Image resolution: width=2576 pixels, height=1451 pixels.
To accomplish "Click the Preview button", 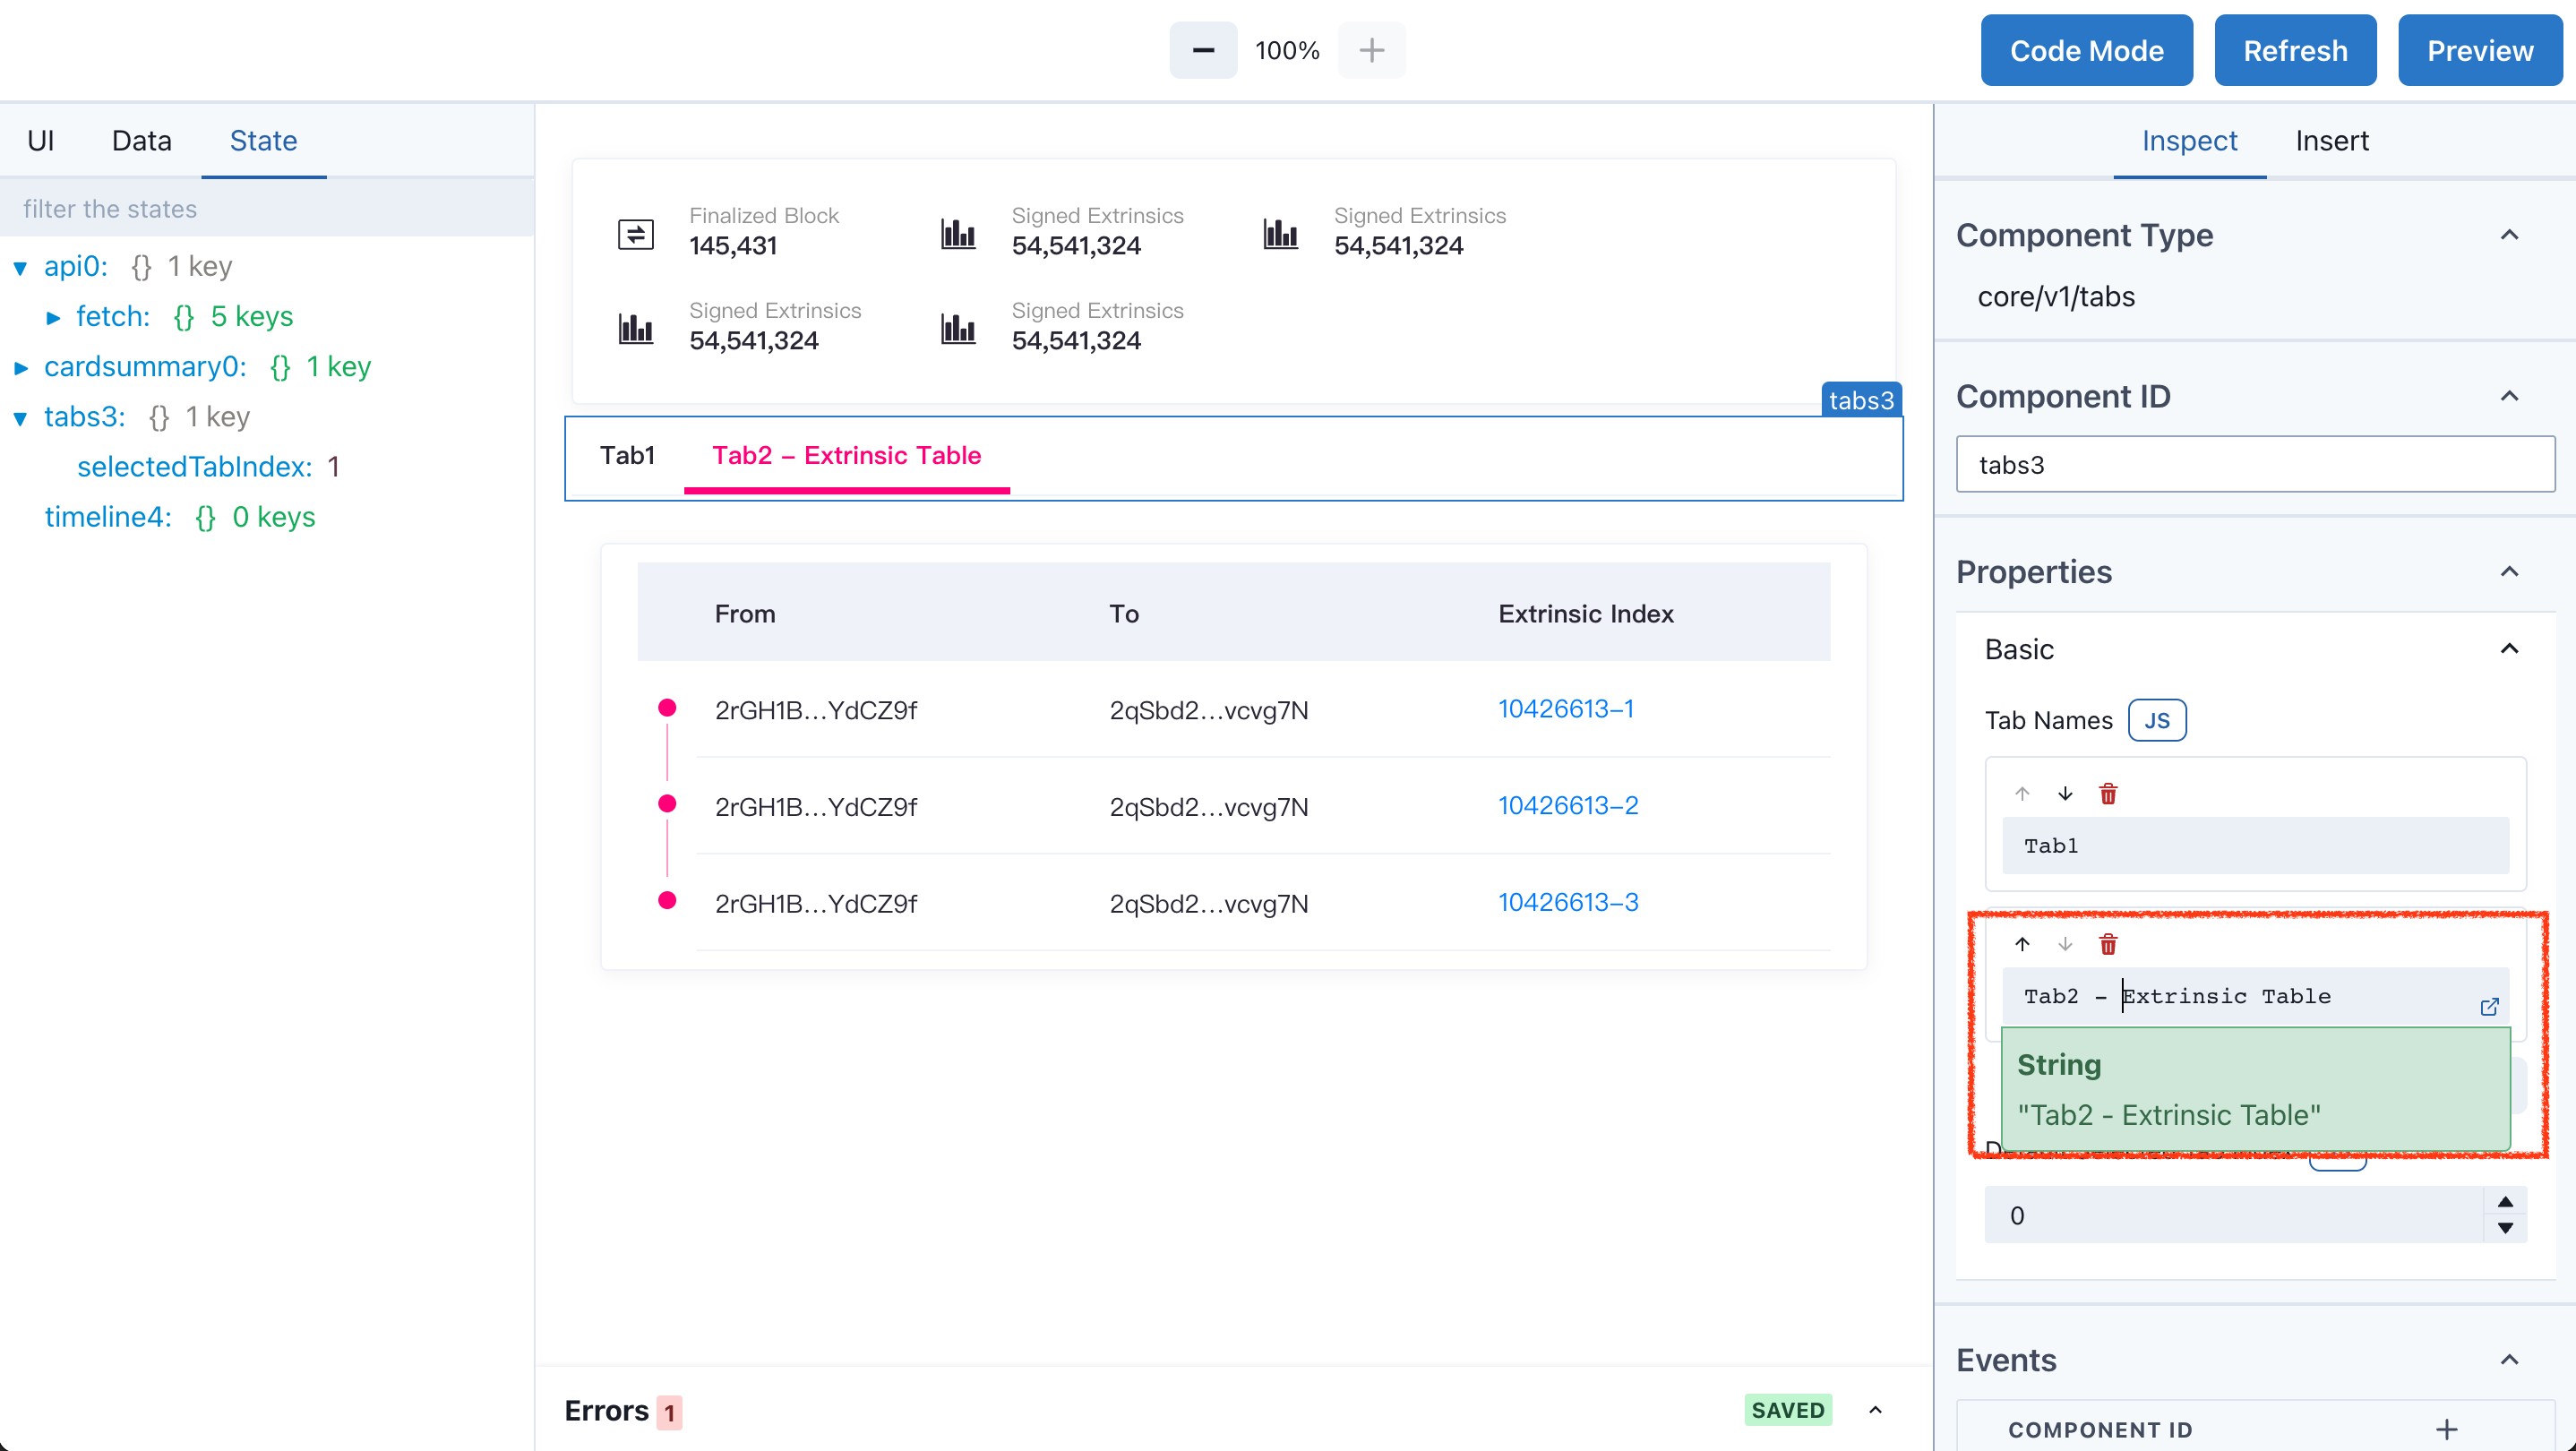I will pyautogui.click(x=2479, y=50).
